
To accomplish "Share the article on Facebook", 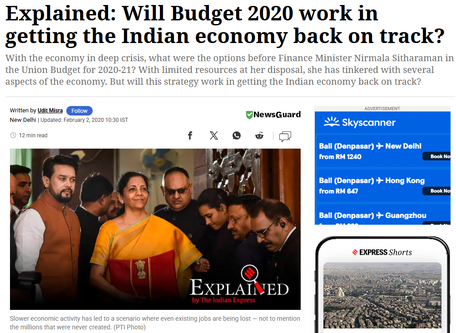I will [x=190, y=135].
